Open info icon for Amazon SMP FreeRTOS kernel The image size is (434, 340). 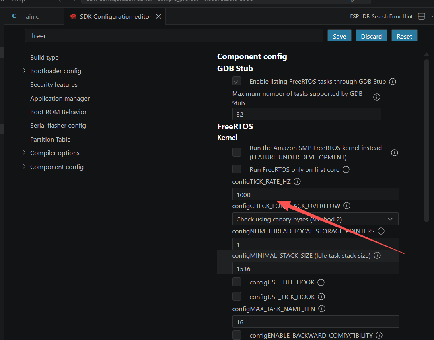tap(395, 153)
